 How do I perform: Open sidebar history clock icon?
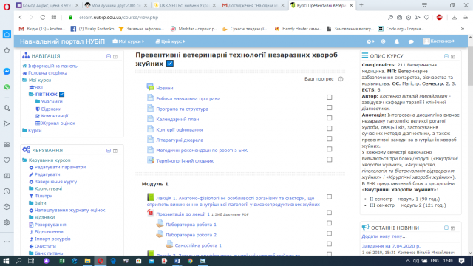tap(7, 191)
